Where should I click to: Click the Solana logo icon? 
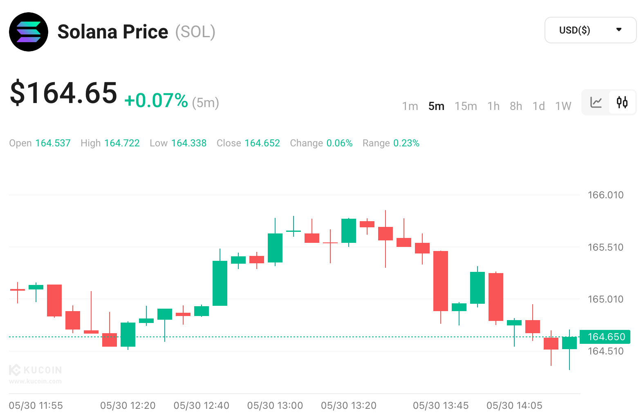(x=29, y=32)
